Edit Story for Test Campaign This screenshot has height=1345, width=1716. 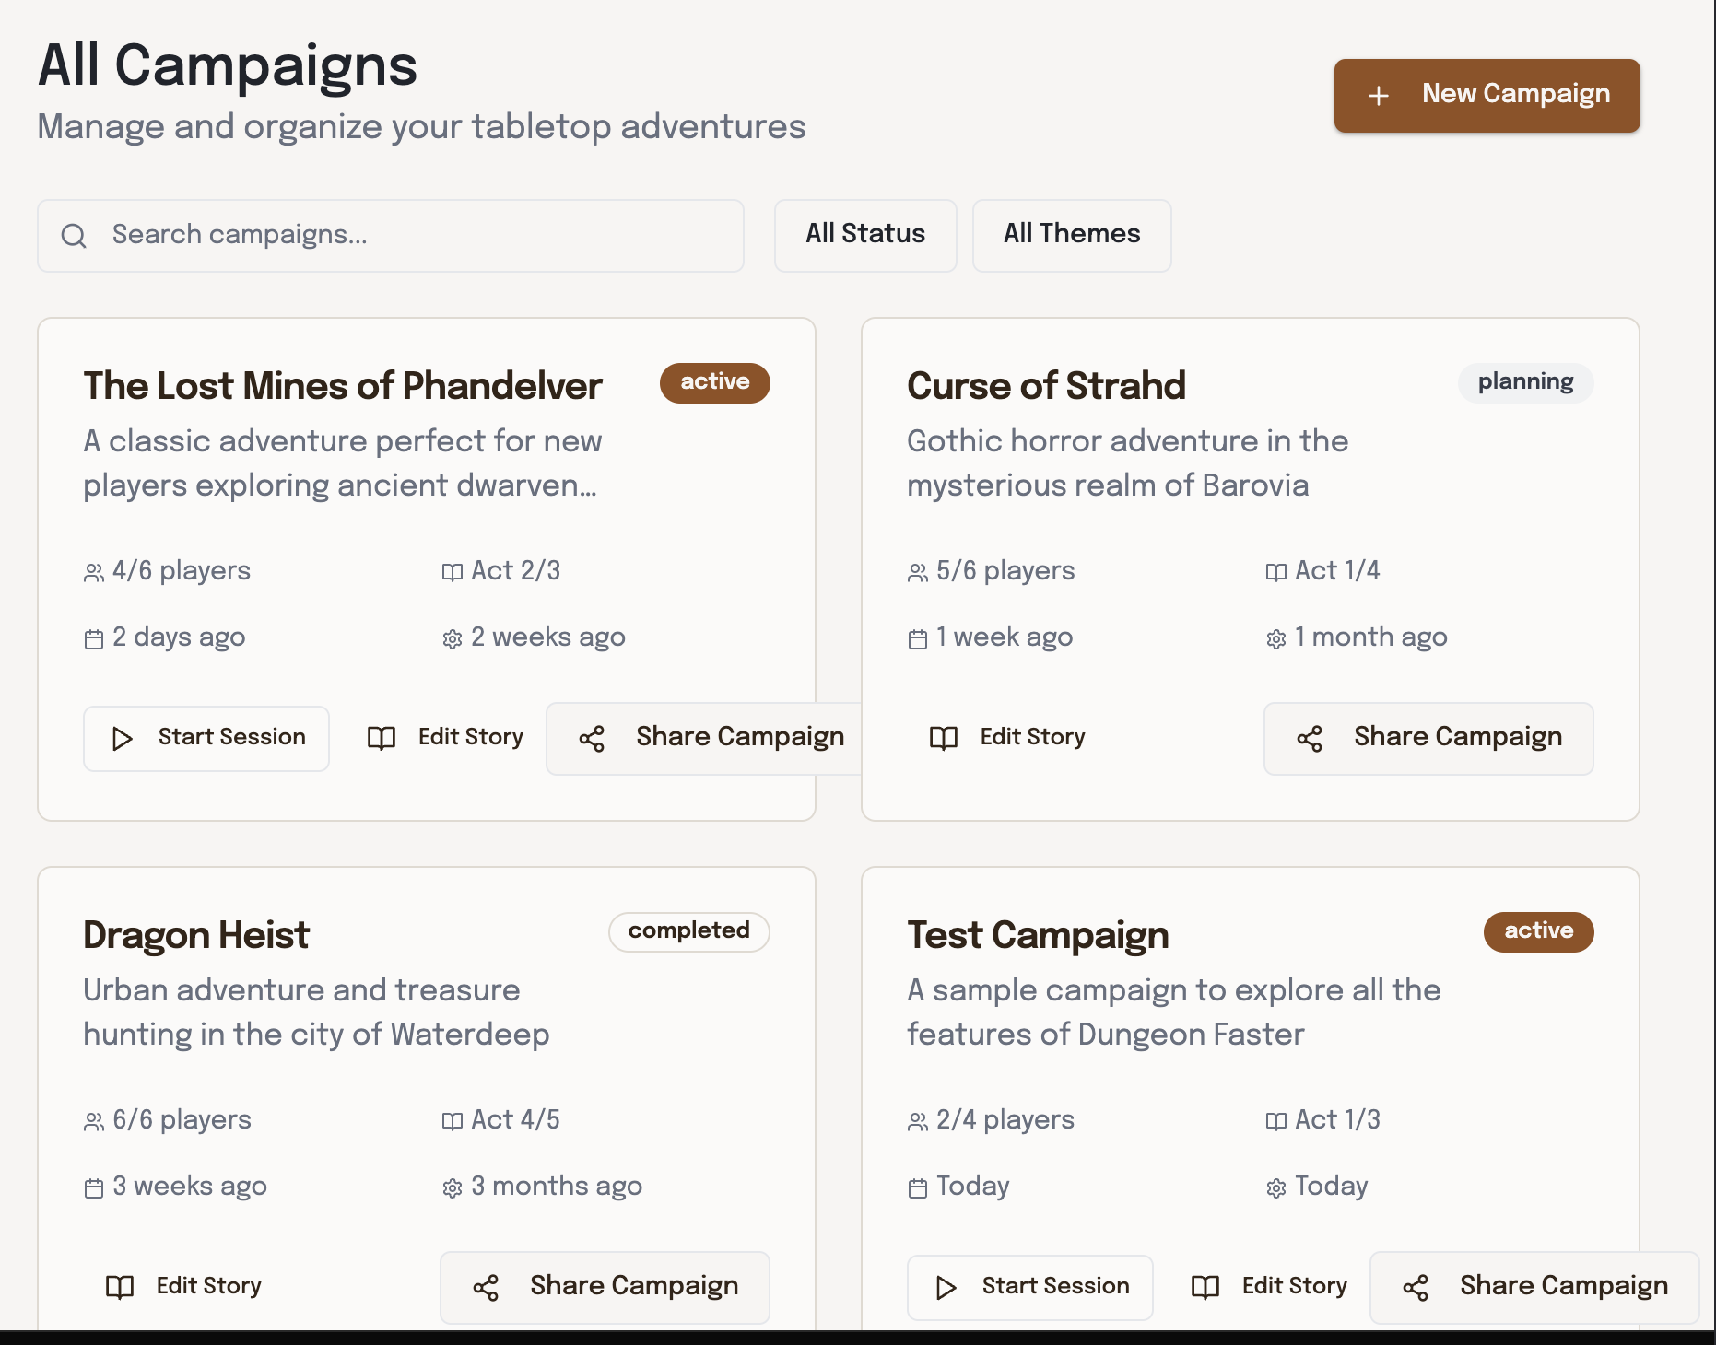[1269, 1286]
